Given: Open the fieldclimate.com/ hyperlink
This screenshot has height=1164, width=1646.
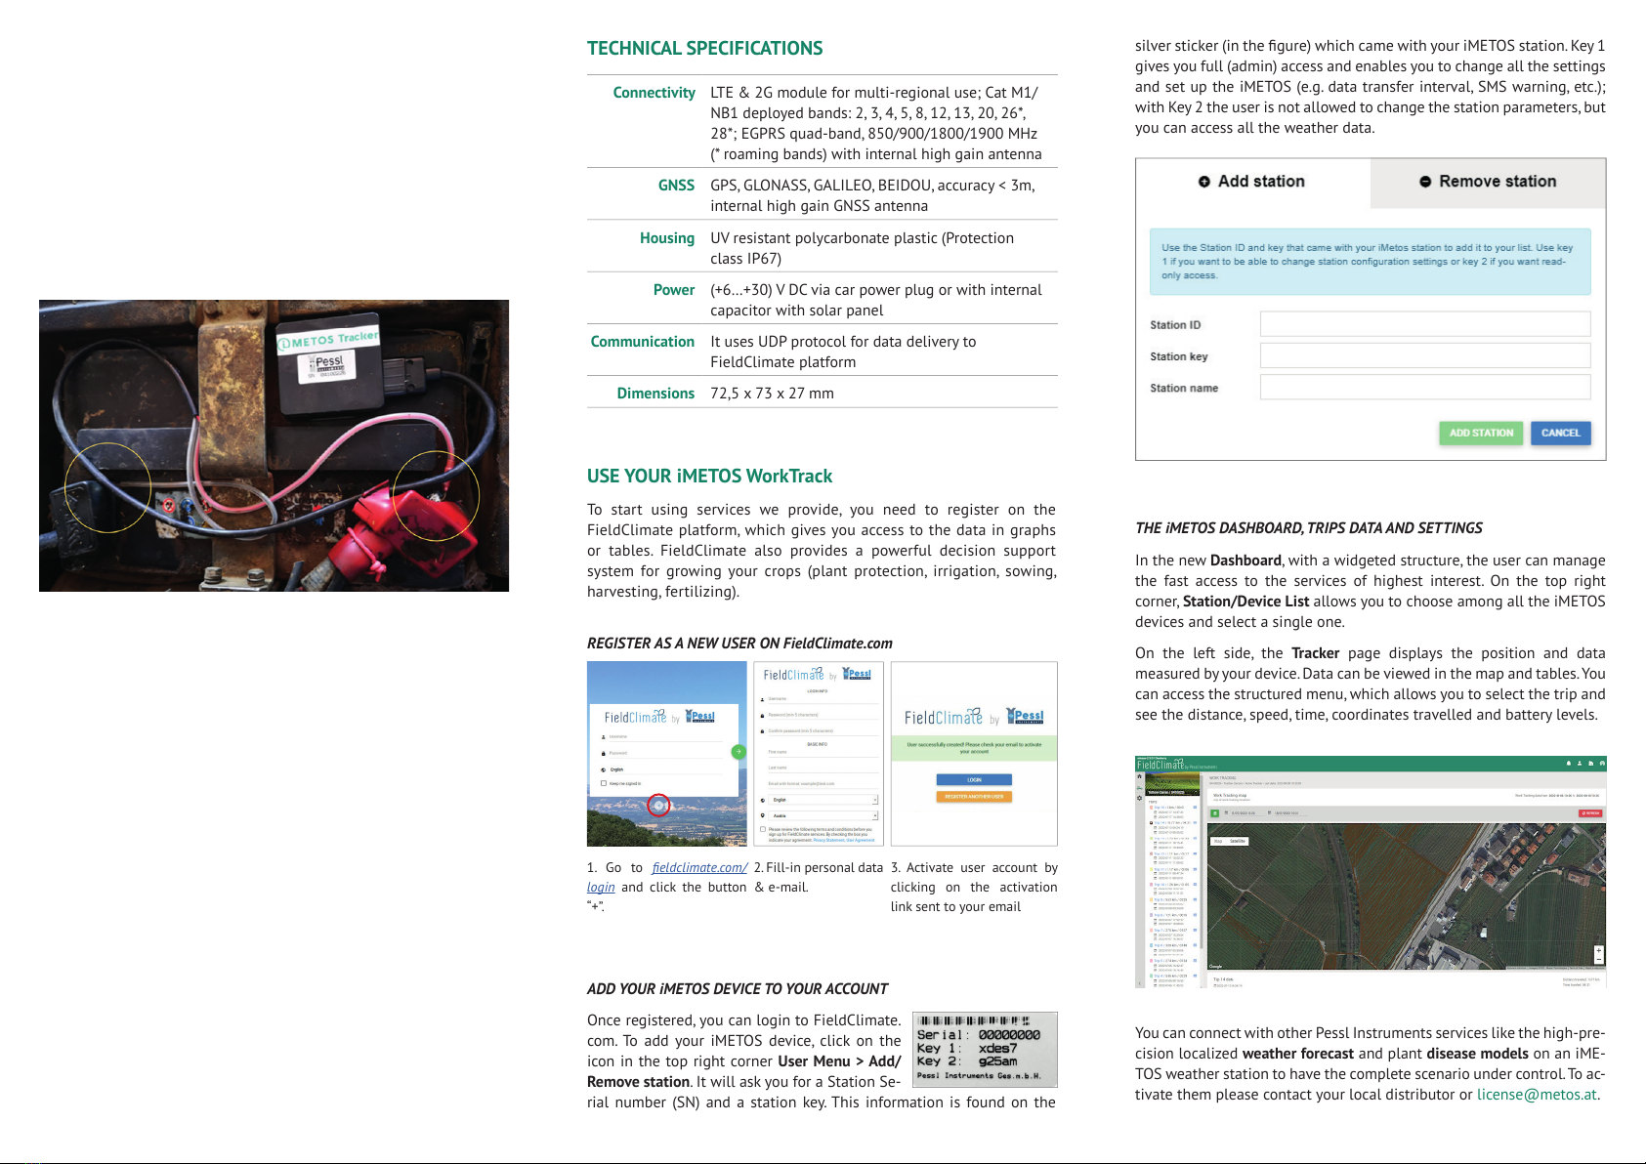Looking at the screenshot, I should [699, 867].
